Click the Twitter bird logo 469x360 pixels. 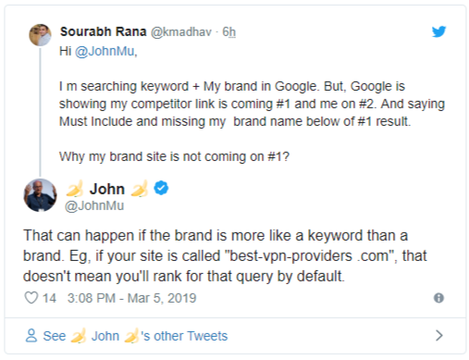(x=438, y=31)
